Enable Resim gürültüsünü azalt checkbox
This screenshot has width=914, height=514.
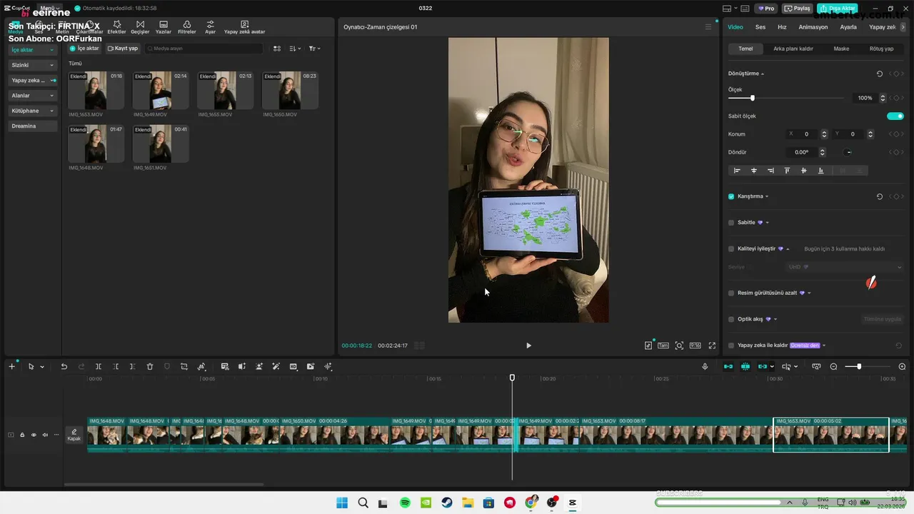pyautogui.click(x=731, y=293)
